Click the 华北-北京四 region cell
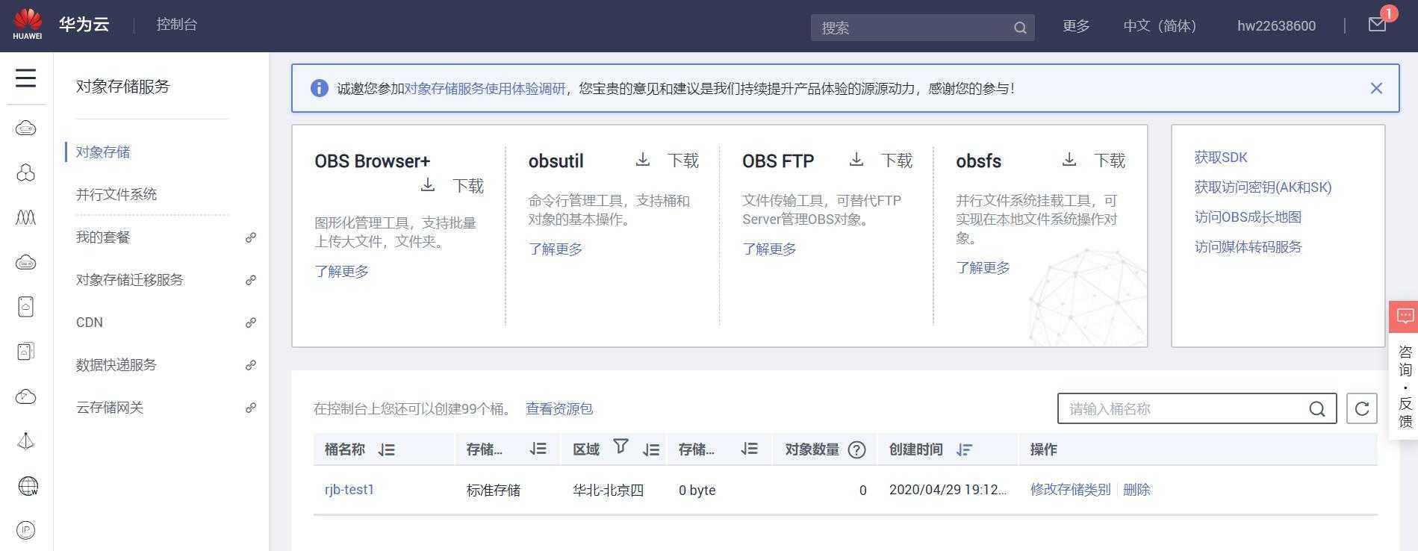Viewport: 1418px width, 551px height. click(x=608, y=491)
